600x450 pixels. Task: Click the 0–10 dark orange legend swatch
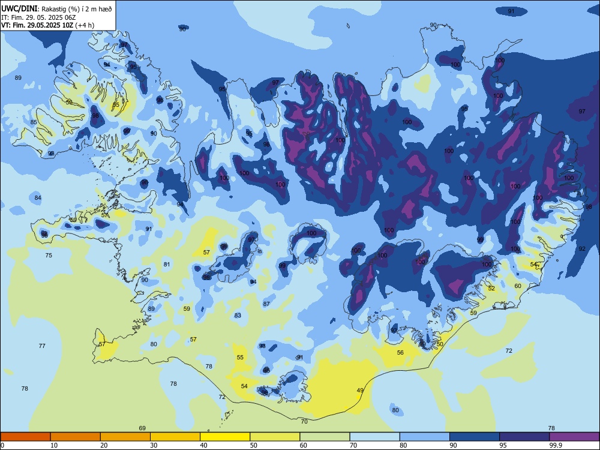click(25, 437)
